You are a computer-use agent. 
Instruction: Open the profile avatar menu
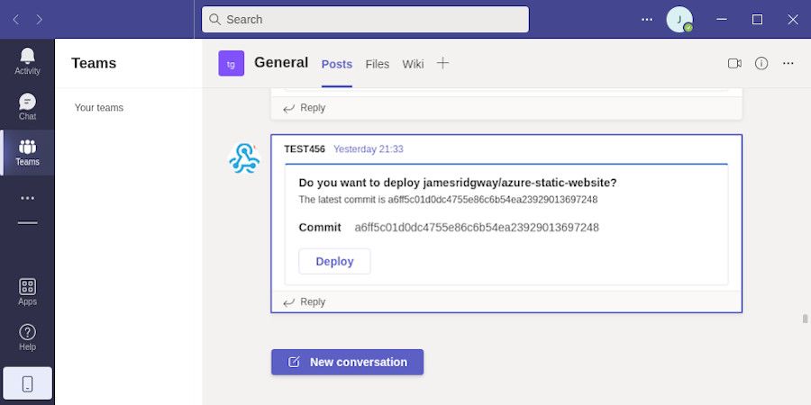pyautogui.click(x=679, y=19)
